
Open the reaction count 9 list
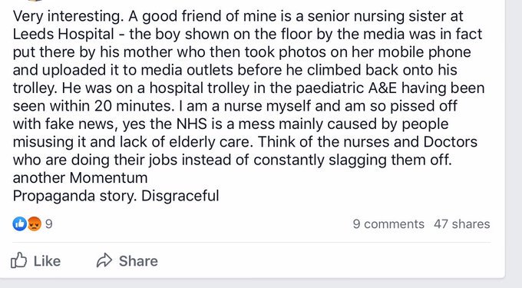(x=48, y=224)
